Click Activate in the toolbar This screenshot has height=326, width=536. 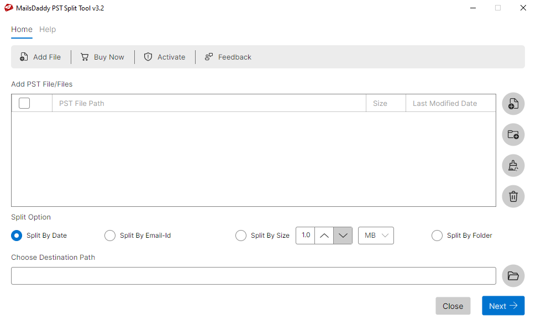coord(165,57)
